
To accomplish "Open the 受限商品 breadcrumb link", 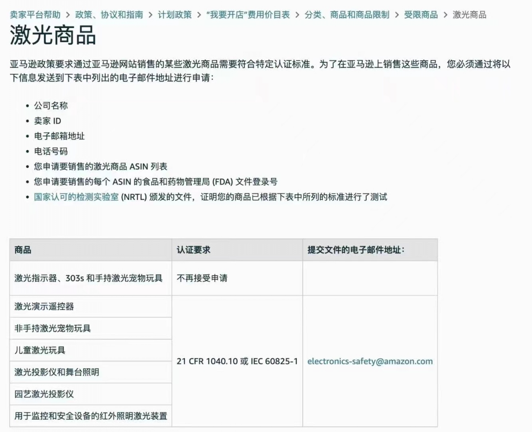I will (421, 15).
